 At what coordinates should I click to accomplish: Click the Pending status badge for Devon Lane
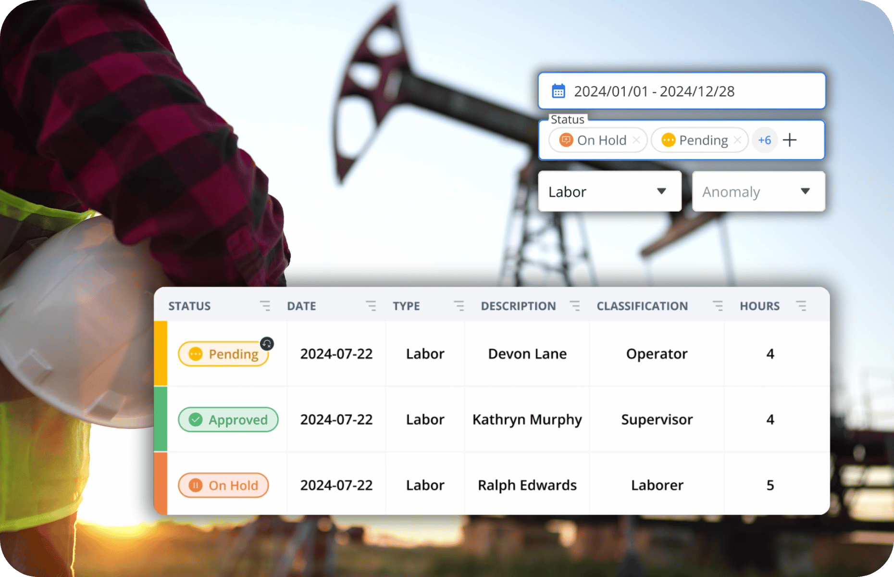pos(223,354)
